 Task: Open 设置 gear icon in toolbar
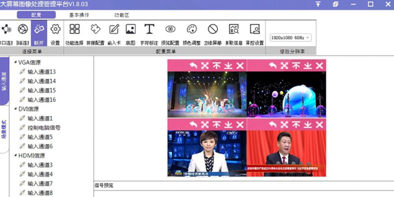(x=55, y=33)
